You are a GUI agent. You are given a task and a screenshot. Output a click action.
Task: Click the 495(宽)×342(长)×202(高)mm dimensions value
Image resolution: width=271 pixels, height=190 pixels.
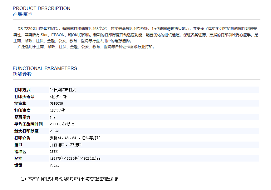point(75,158)
